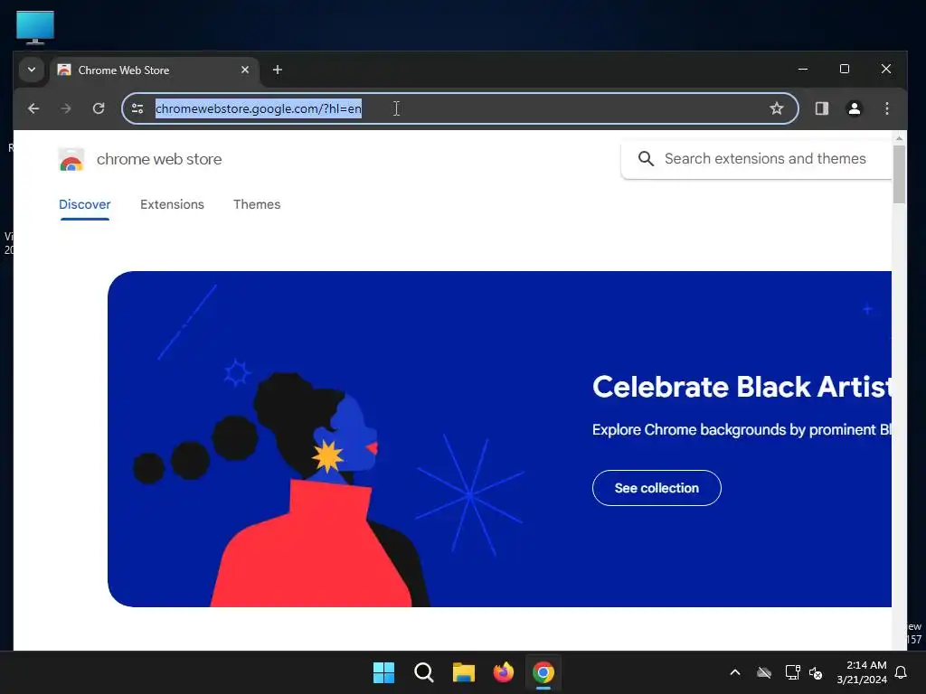Open the notifications bell icon
The width and height of the screenshot is (926, 694).
[x=902, y=672]
